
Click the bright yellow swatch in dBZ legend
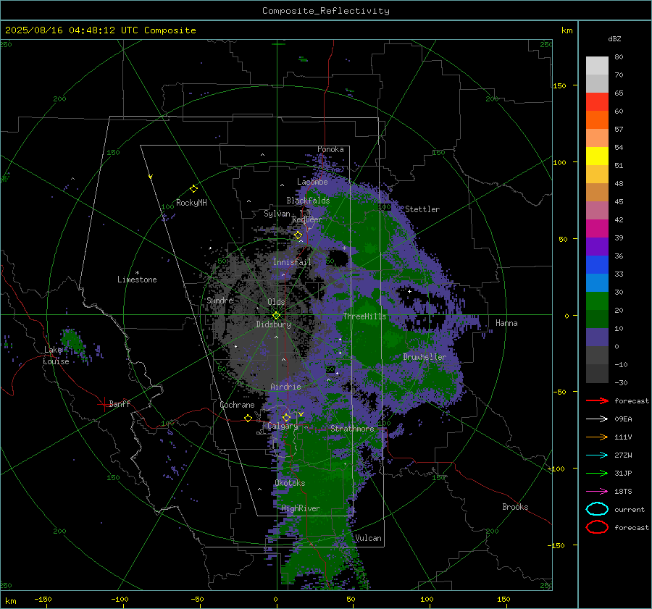597,156
